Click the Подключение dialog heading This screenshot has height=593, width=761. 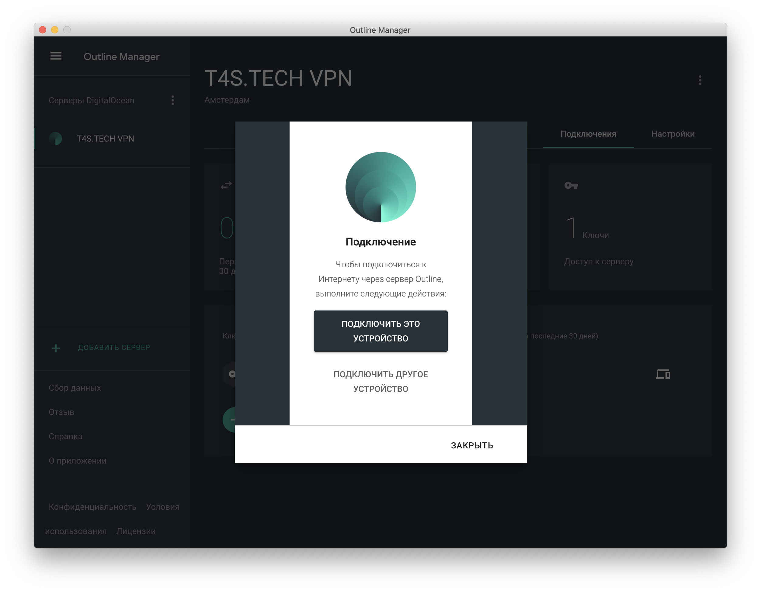(380, 242)
